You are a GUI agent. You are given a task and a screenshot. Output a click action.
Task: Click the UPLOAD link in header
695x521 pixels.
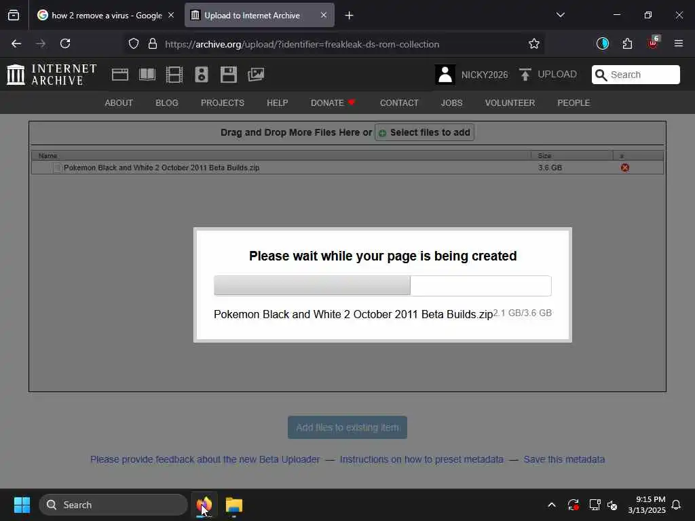coord(557,75)
